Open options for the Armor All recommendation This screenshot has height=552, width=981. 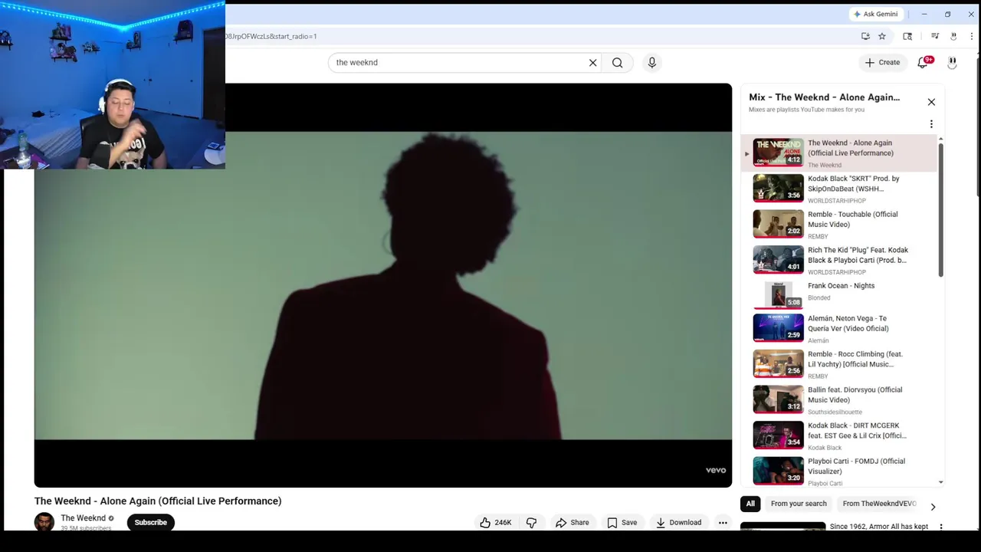tap(940, 527)
